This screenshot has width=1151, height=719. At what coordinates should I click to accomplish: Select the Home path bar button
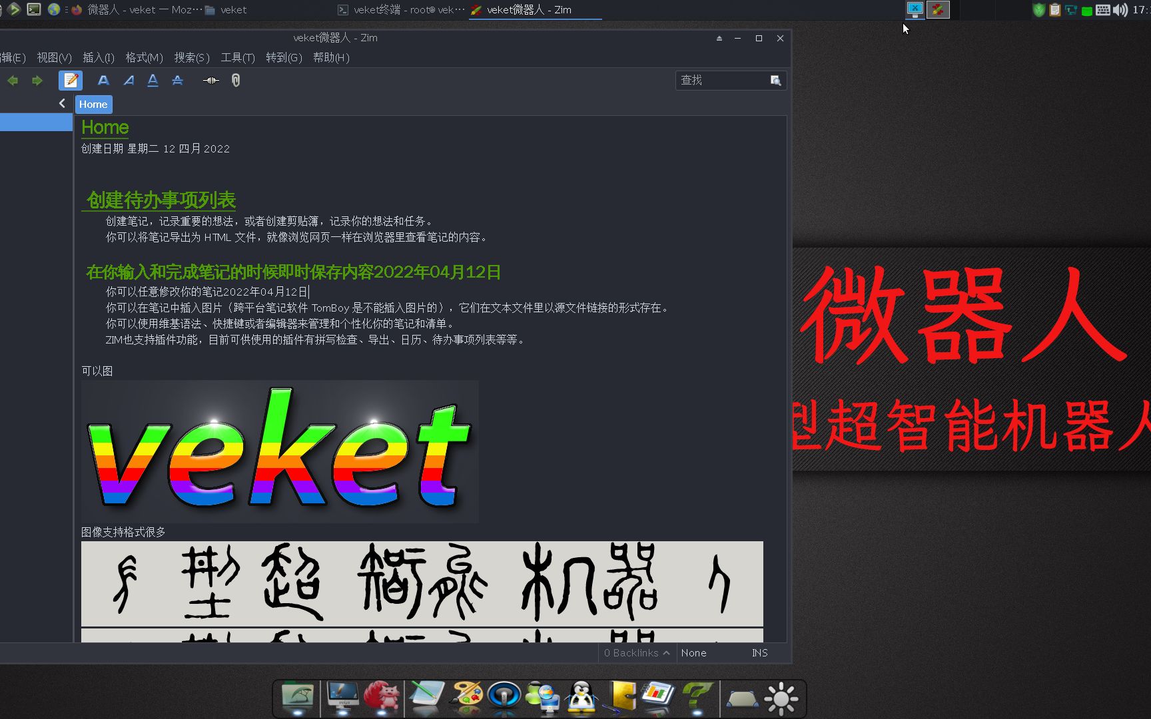tap(93, 105)
